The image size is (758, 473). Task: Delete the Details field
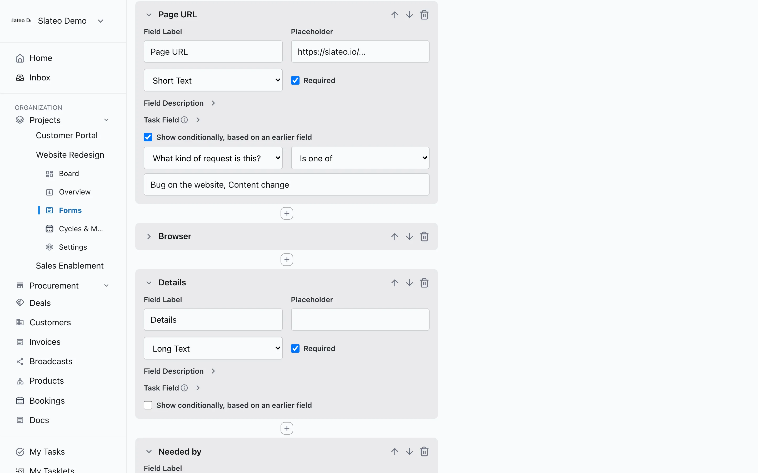click(424, 283)
